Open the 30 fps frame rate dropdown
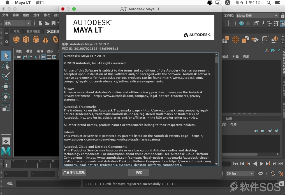The image size is (285, 195). pos(240,173)
